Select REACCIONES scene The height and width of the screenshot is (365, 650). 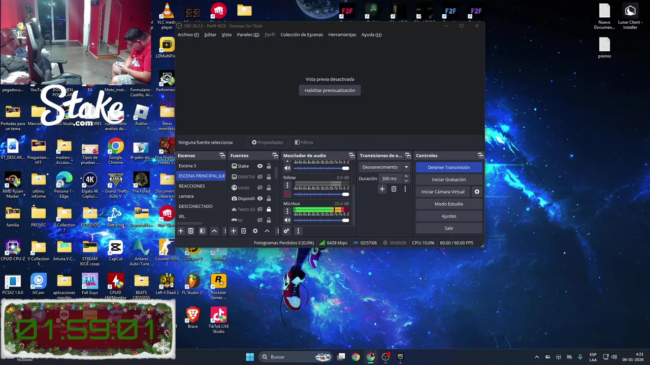click(x=201, y=186)
